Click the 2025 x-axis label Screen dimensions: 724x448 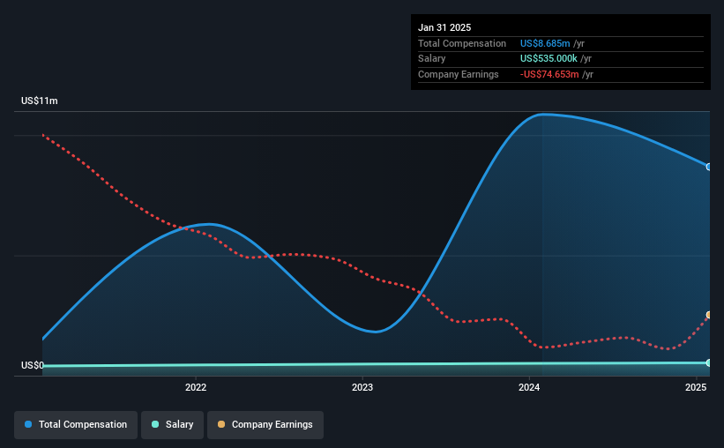pyautogui.click(x=696, y=387)
